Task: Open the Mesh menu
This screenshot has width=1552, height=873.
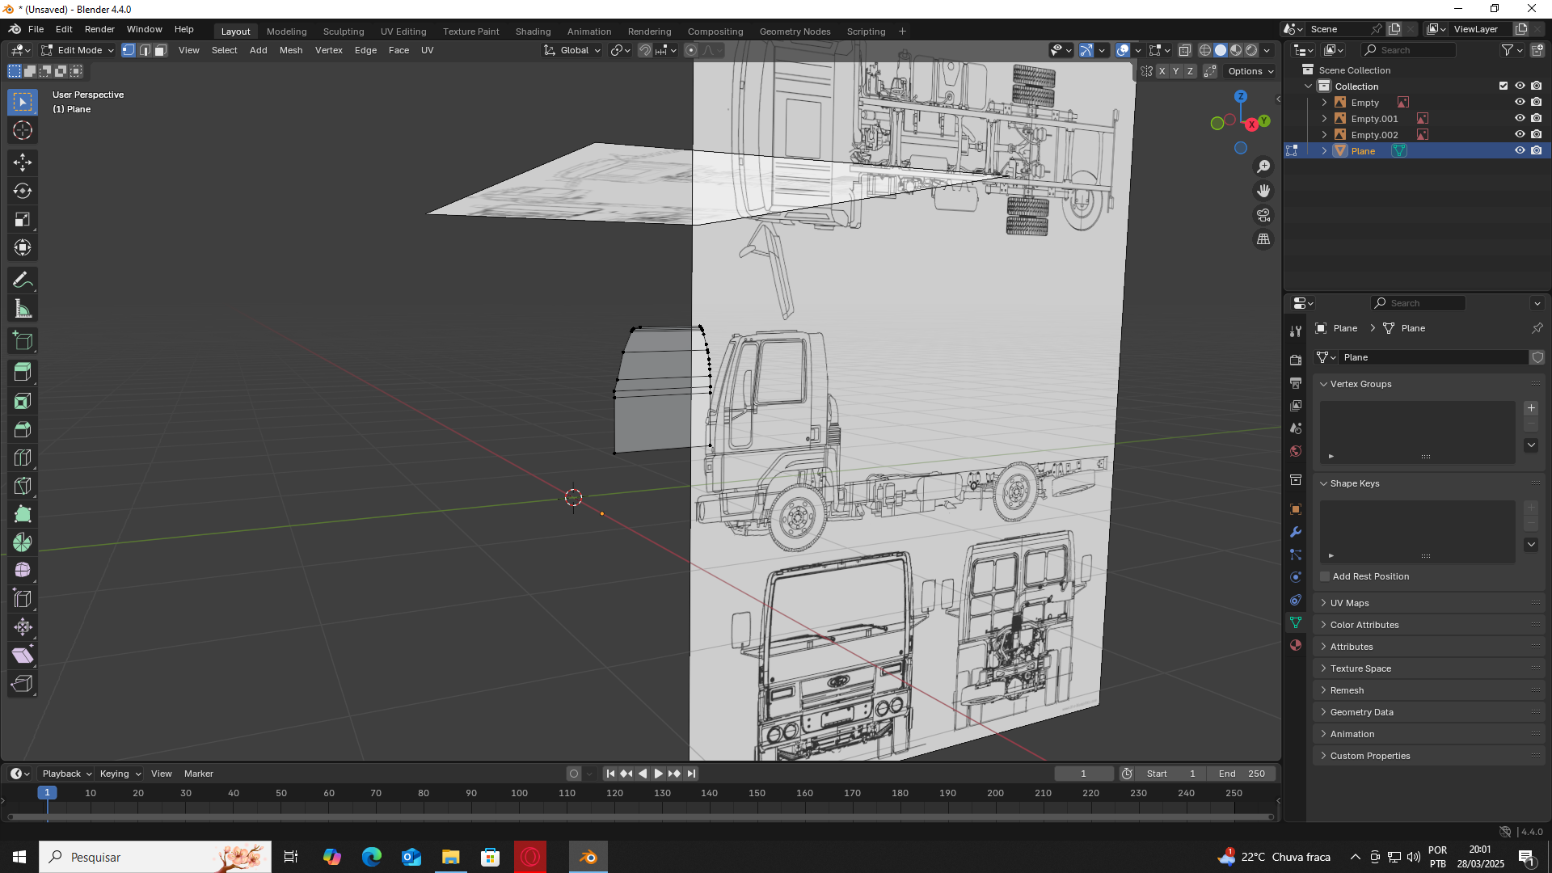Action: coord(290,50)
